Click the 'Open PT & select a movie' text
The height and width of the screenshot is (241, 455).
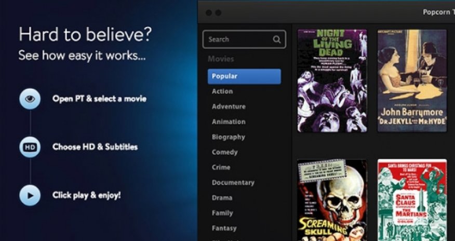[x=99, y=99]
